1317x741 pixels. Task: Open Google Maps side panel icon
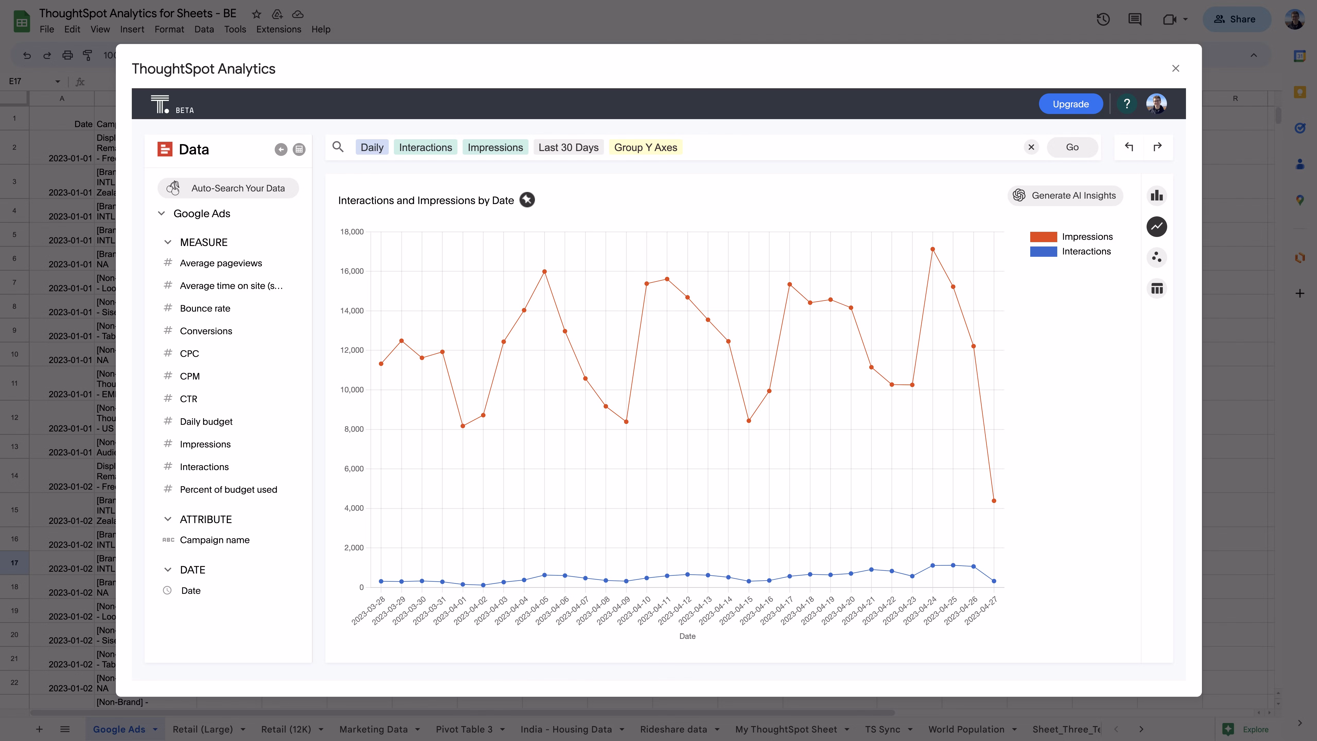[1299, 200]
